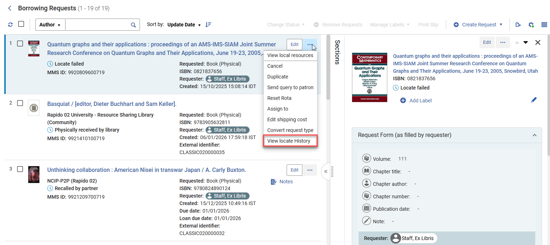Go to next record with down arrow
The image size is (550, 245).
click(x=526, y=42)
